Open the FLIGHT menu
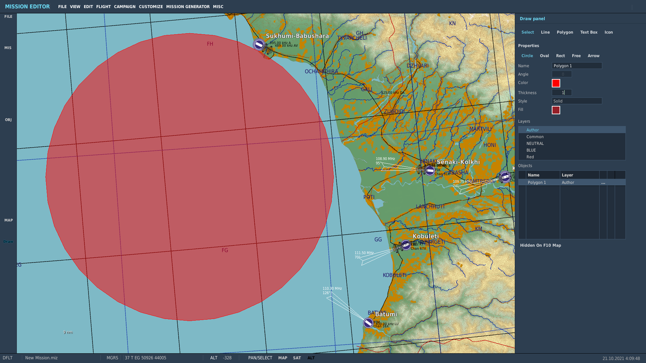646x363 pixels. click(x=103, y=7)
